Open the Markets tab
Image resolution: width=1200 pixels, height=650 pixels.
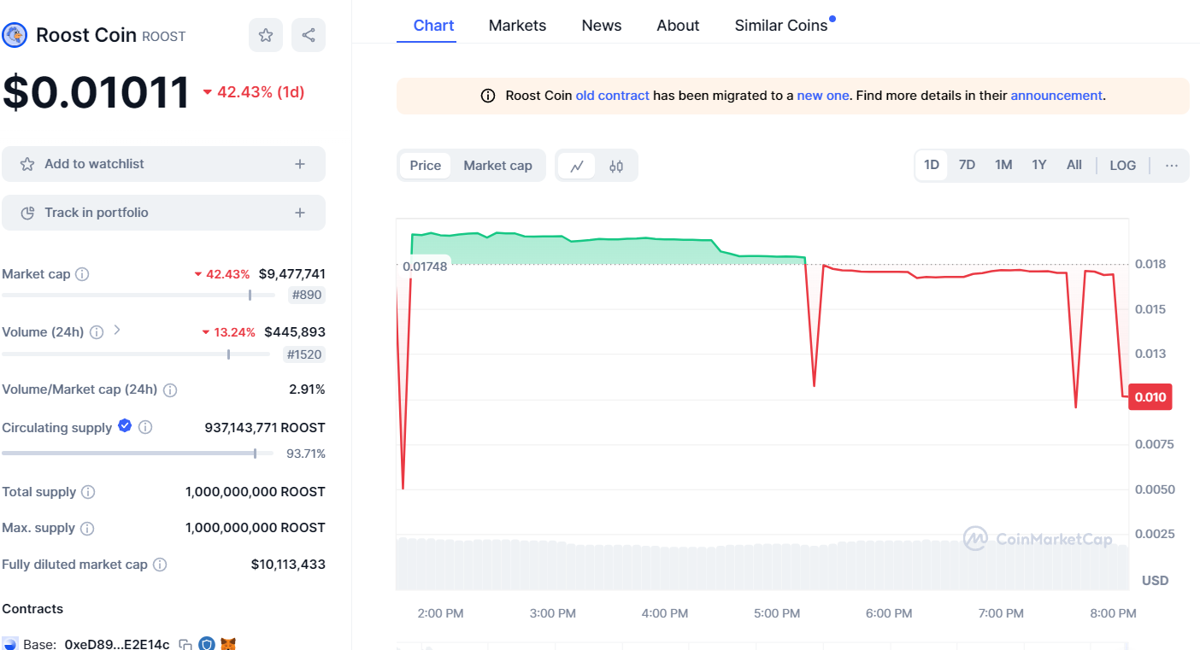517,26
